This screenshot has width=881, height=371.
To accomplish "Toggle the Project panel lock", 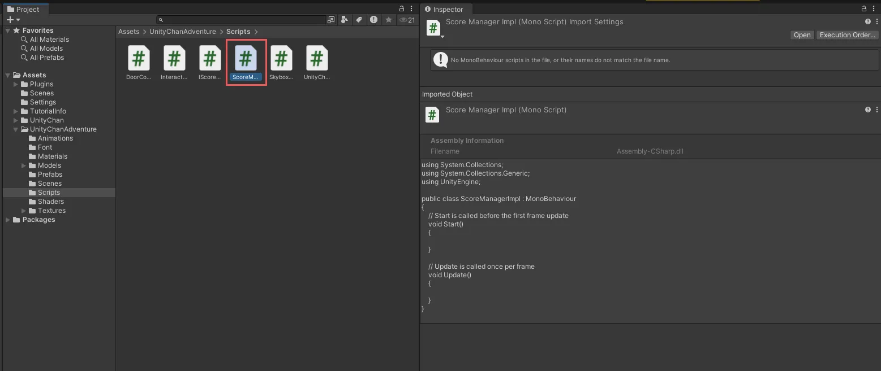I will pyautogui.click(x=402, y=9).
